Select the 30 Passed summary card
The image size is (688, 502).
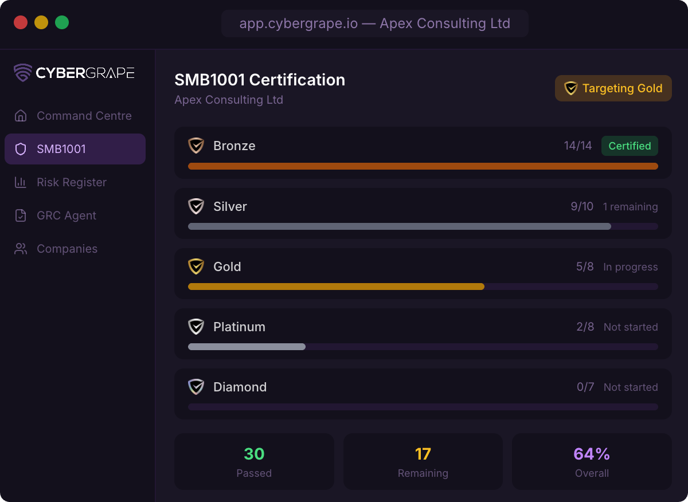tap(254, 461)
